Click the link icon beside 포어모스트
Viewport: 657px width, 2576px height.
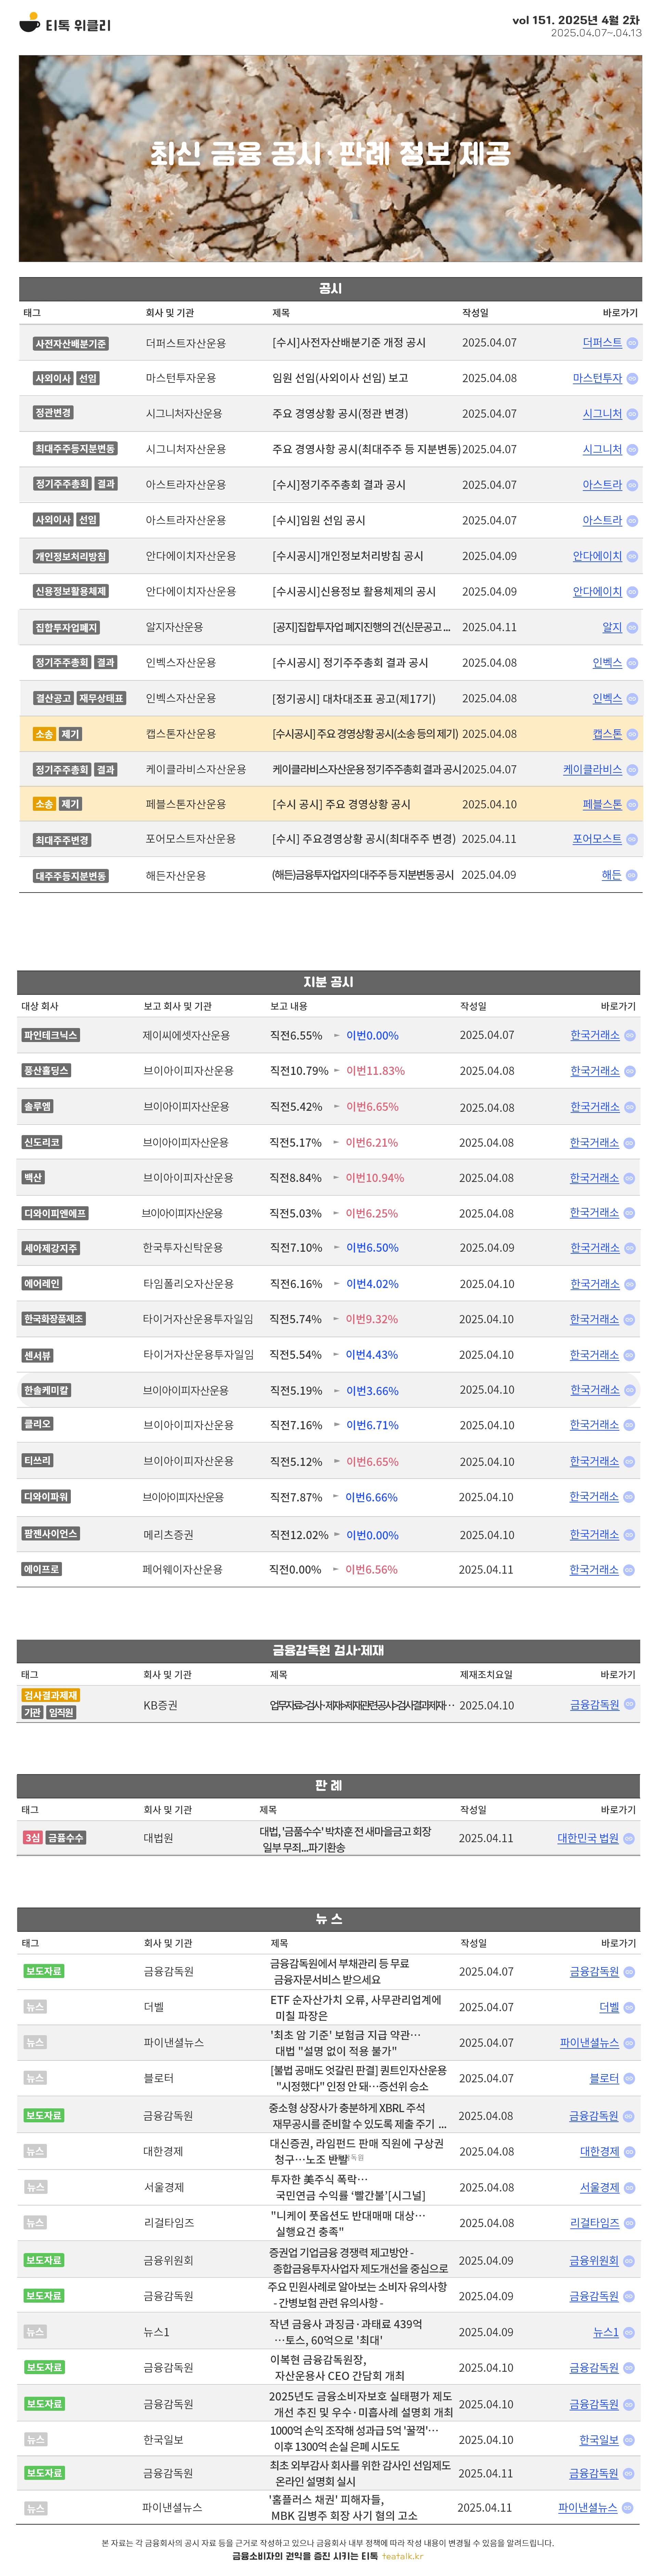632,840
